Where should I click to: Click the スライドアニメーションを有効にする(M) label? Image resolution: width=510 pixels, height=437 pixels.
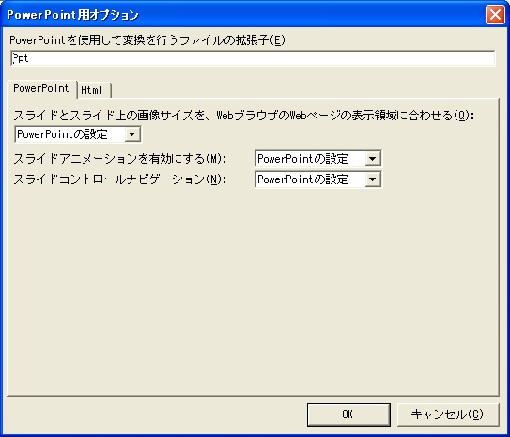(x=120, y=159)
